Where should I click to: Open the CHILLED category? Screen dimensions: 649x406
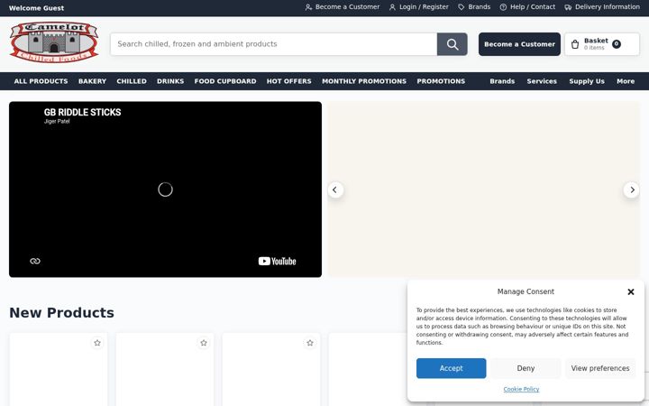pos(132,81)
